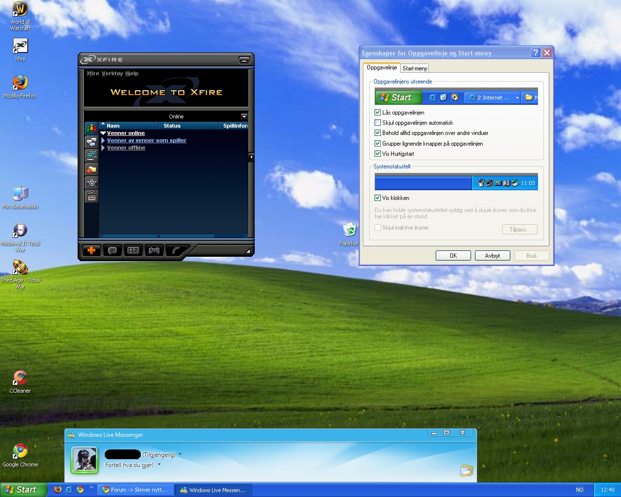Click the right arrow of Xfire horizontal scrollbar
The height and width of the screenshot is (497, 621).
[245, 236]
